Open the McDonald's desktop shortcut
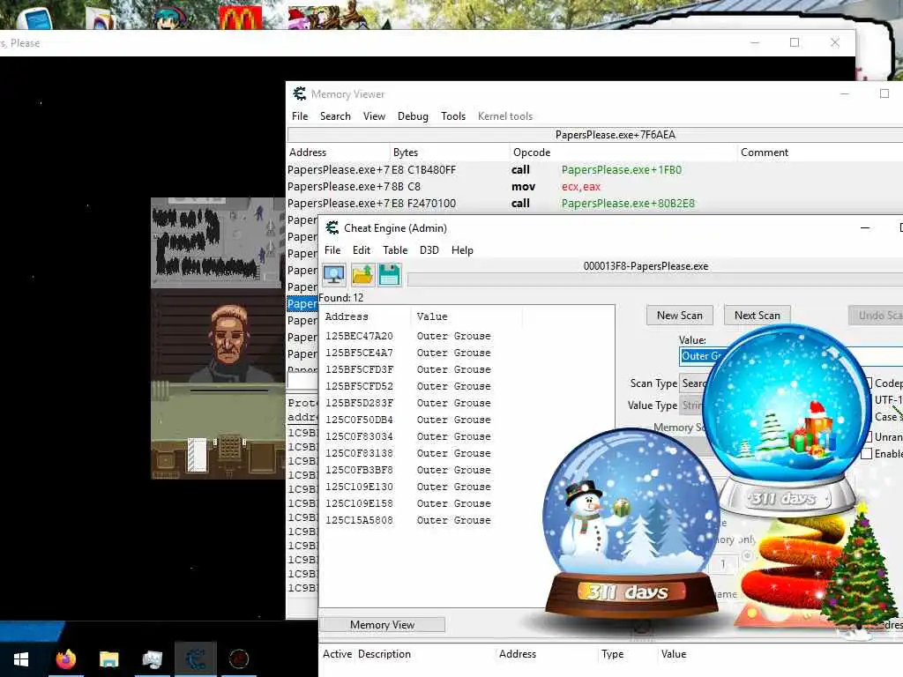 click(240, 18)
